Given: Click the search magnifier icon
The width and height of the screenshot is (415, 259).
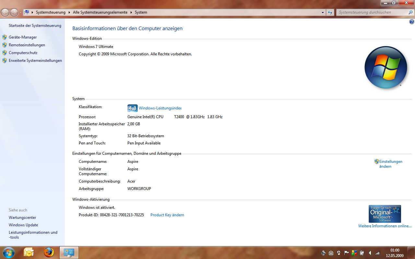Looking at the screenshot, I should pyautogui.click(x=411, y=12).
